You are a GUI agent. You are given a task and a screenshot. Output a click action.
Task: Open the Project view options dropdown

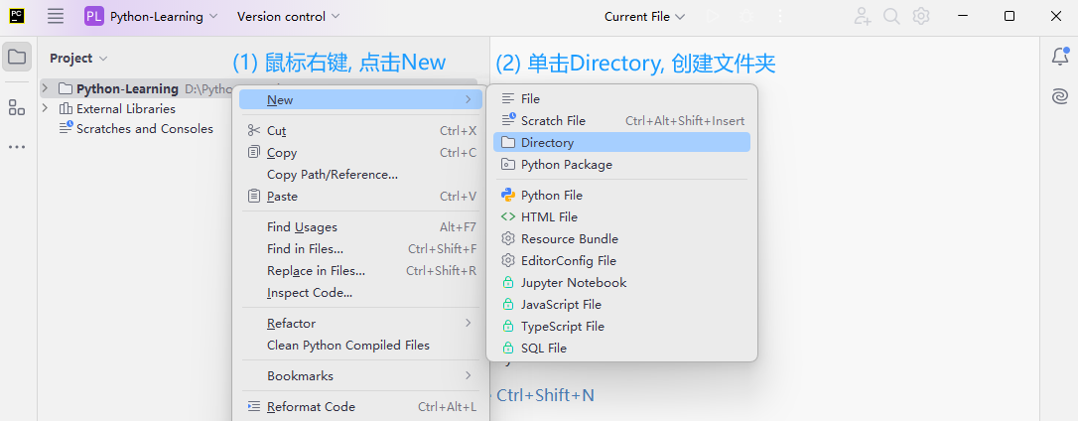(x=78, y=59)
